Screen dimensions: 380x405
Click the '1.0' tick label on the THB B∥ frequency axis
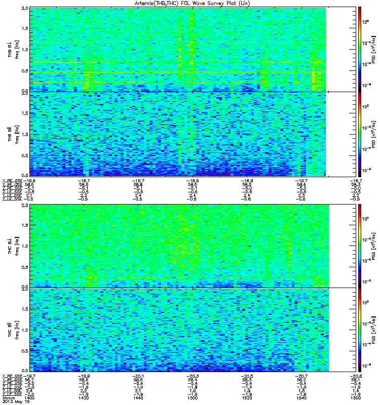coord(25,134)
